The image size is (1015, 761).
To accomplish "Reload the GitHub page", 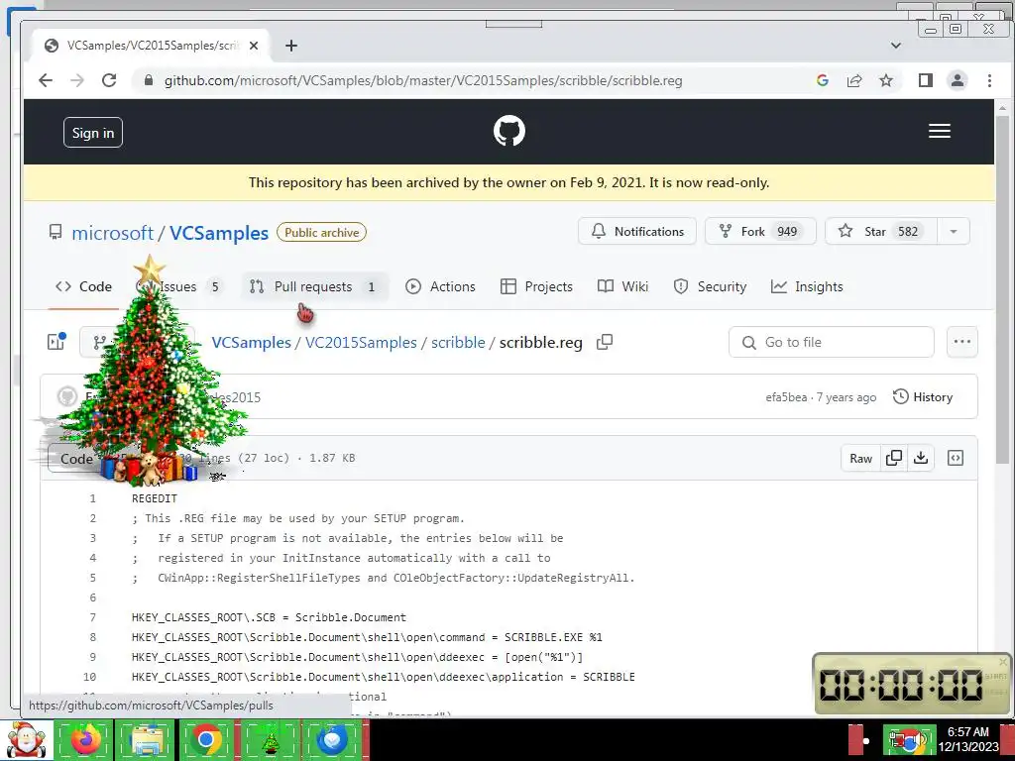I will pos(109,80).
